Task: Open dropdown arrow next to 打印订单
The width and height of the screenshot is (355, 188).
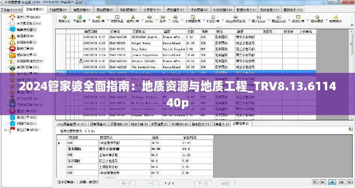Action: 222,19
